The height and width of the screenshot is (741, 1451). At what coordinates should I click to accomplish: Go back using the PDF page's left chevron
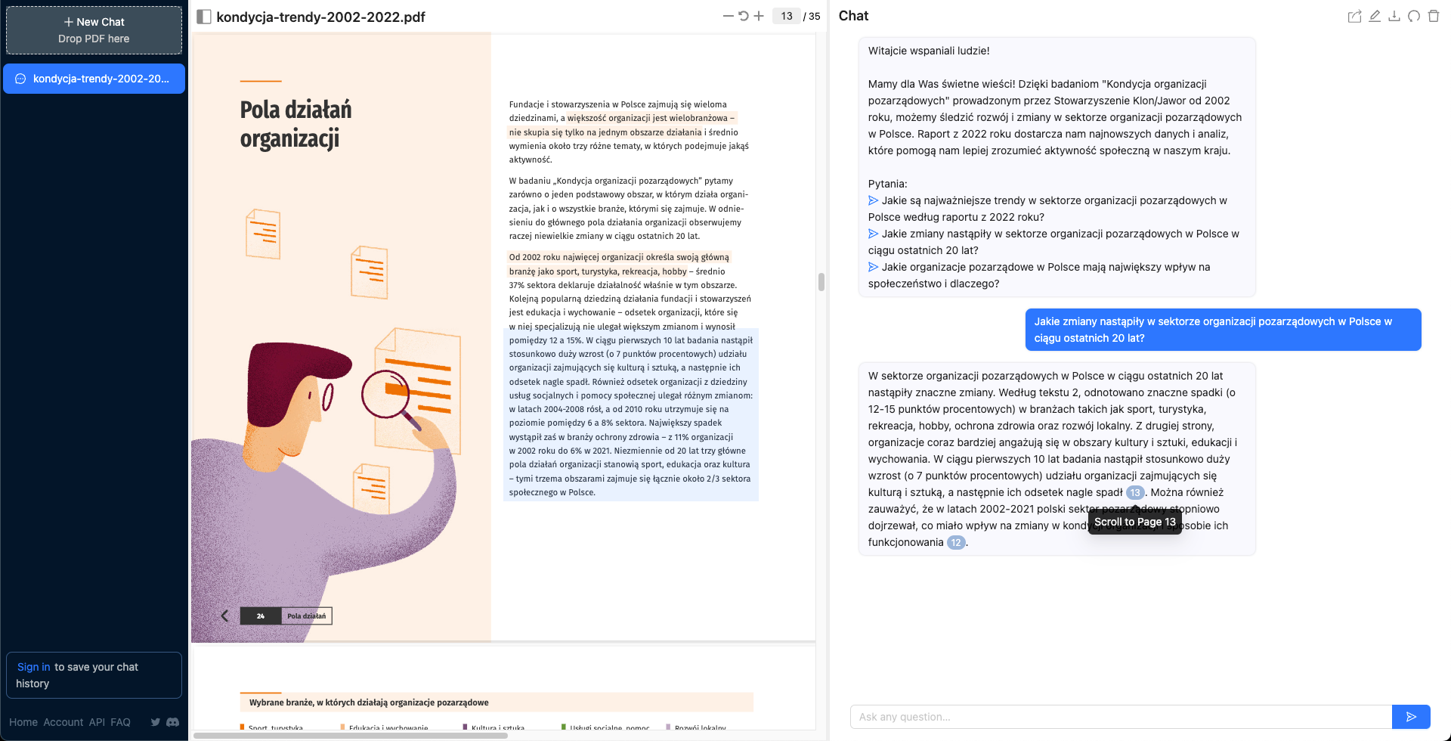(224, 615)
